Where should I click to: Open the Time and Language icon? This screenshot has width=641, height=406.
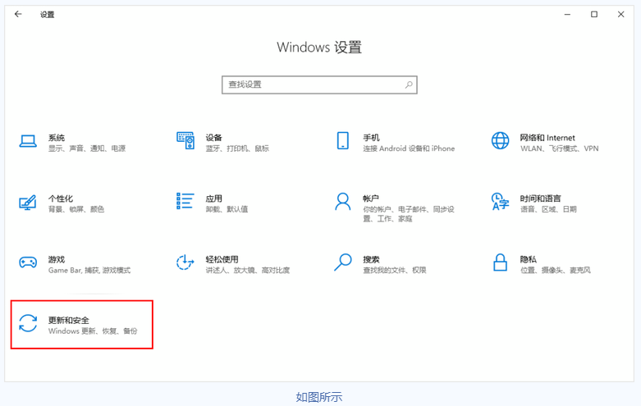(500, 202)
